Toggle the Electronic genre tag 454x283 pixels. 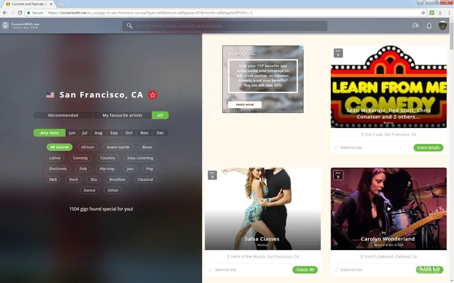(x=58, y=169)
